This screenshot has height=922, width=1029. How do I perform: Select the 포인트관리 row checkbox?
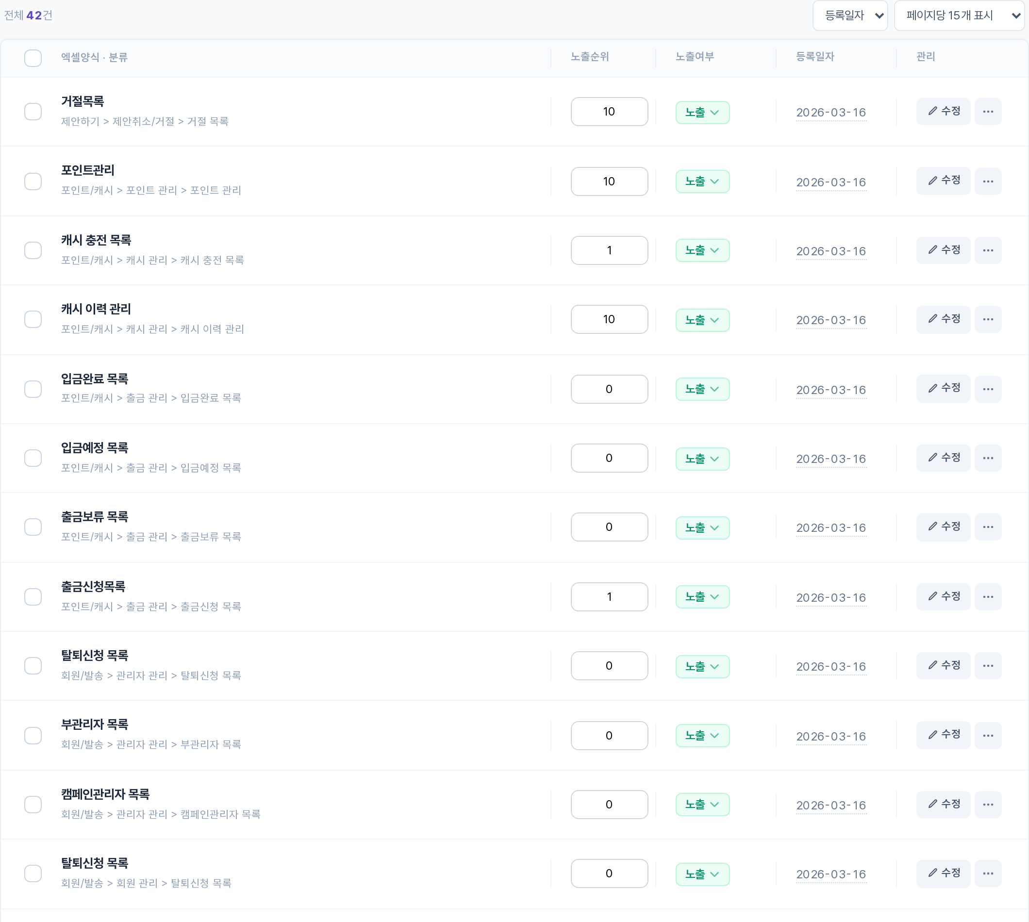pyautogui.click(x=33, y=181)
